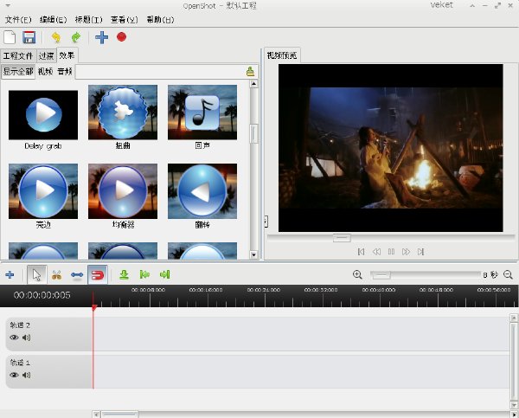Pause the video preview
This screenshot has height=418, width=519.
391,252
